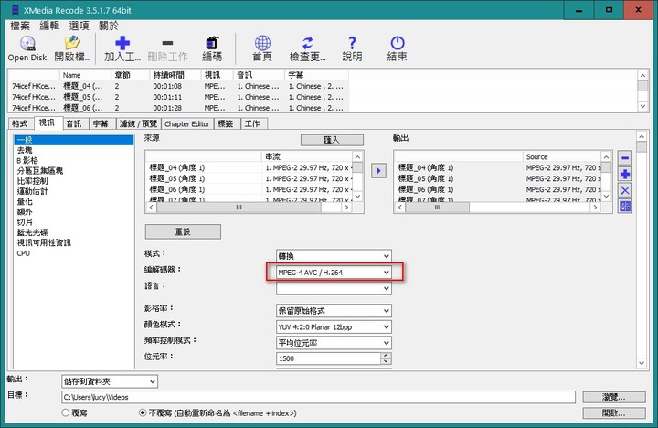The image size is (658, 428).
Task: Open the 檔案 menu
Action: click(20, 26)
